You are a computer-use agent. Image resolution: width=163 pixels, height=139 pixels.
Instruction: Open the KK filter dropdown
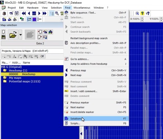(x=31, y=56)
